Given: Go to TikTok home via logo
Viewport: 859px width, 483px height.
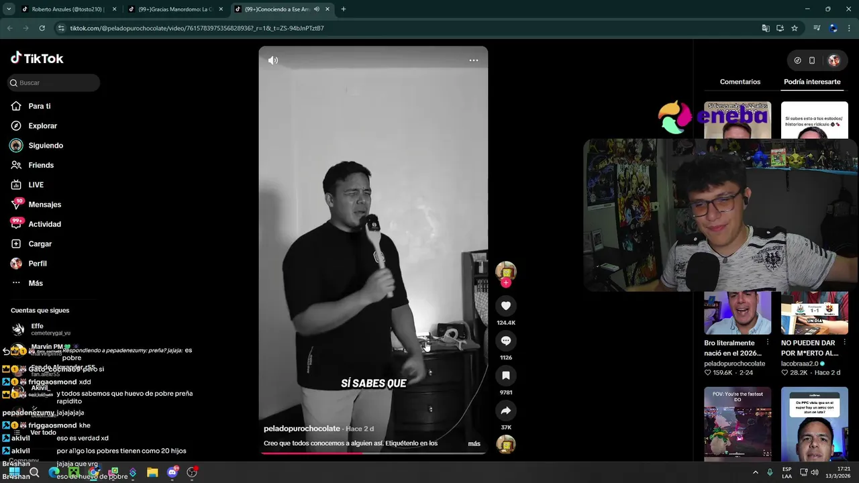Looking at the screenshot, I should click(37, 58).
